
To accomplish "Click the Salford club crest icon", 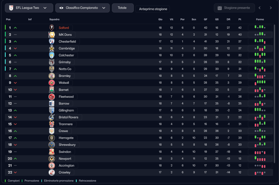I will [52, 28].
